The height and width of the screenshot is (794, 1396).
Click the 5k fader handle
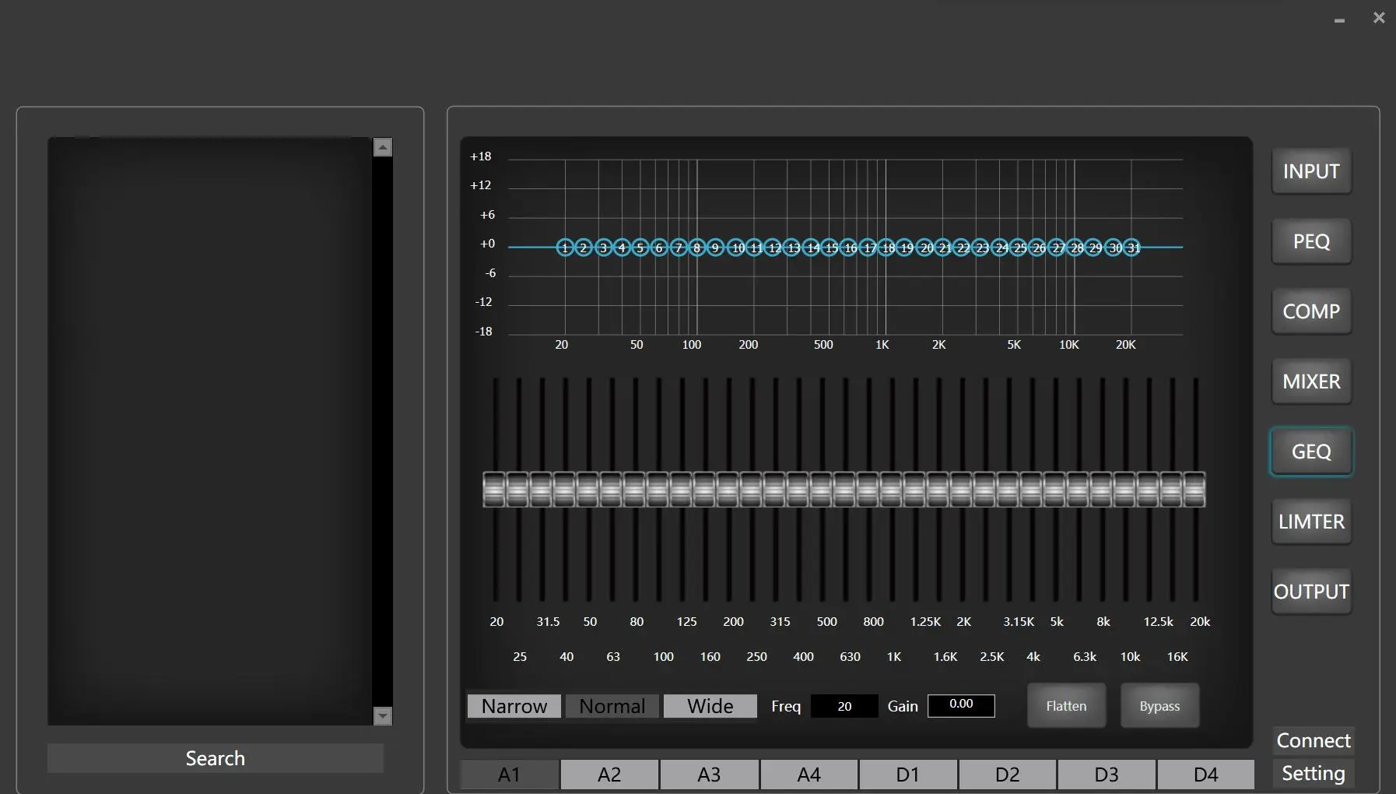tap(1054, 490)
